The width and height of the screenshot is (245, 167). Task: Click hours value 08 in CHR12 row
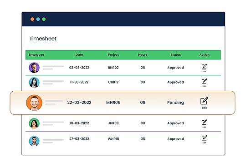(x=143, y=82)
